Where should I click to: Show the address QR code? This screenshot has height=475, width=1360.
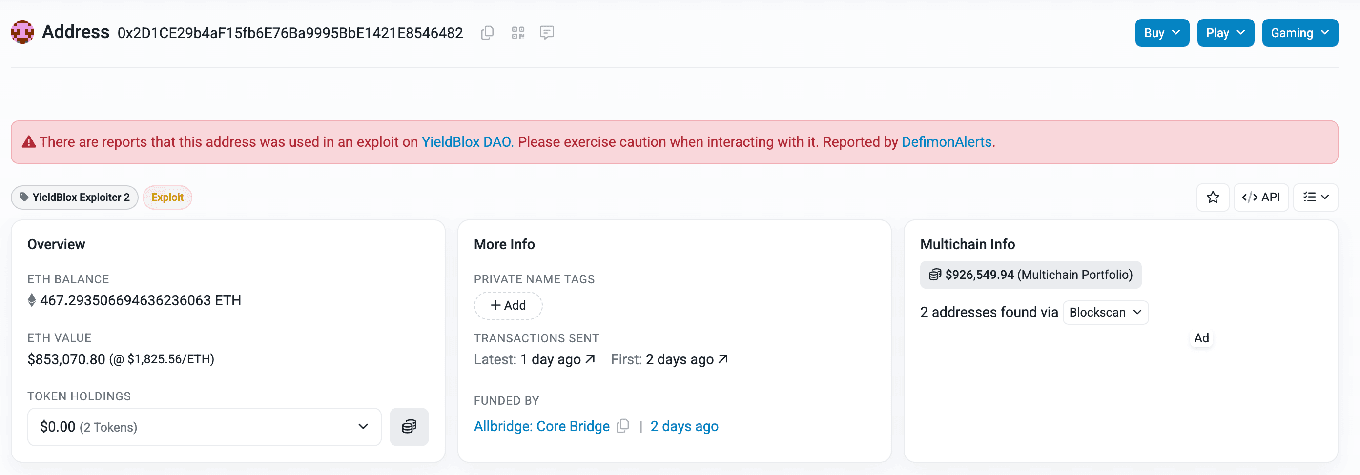pyautogui.click(x=518, y=33)
